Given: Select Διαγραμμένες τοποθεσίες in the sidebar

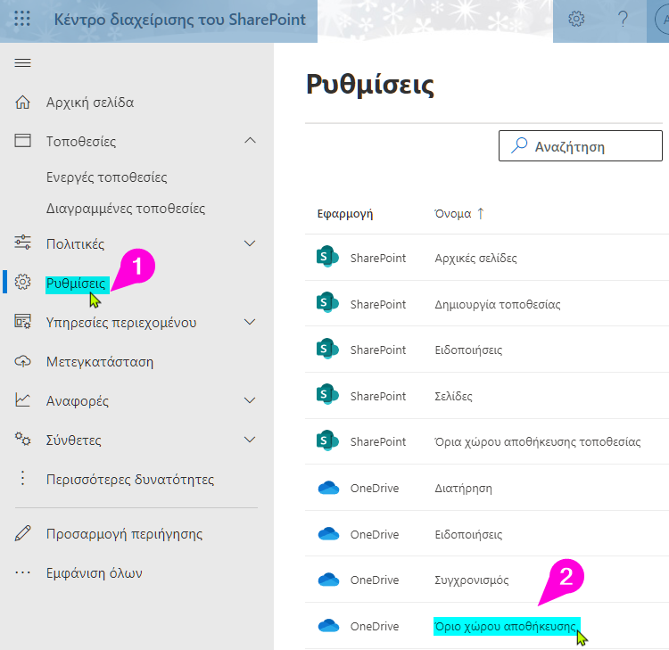Looking at the screenshot, I should pyautogui.click(x=126, y=209).
